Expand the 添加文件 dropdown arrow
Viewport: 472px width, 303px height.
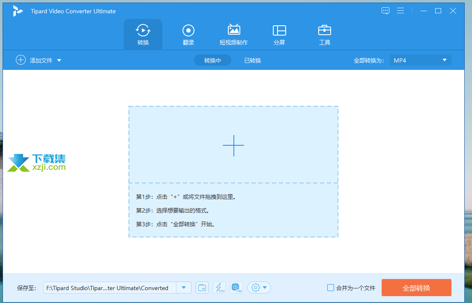tap(59, 60)
